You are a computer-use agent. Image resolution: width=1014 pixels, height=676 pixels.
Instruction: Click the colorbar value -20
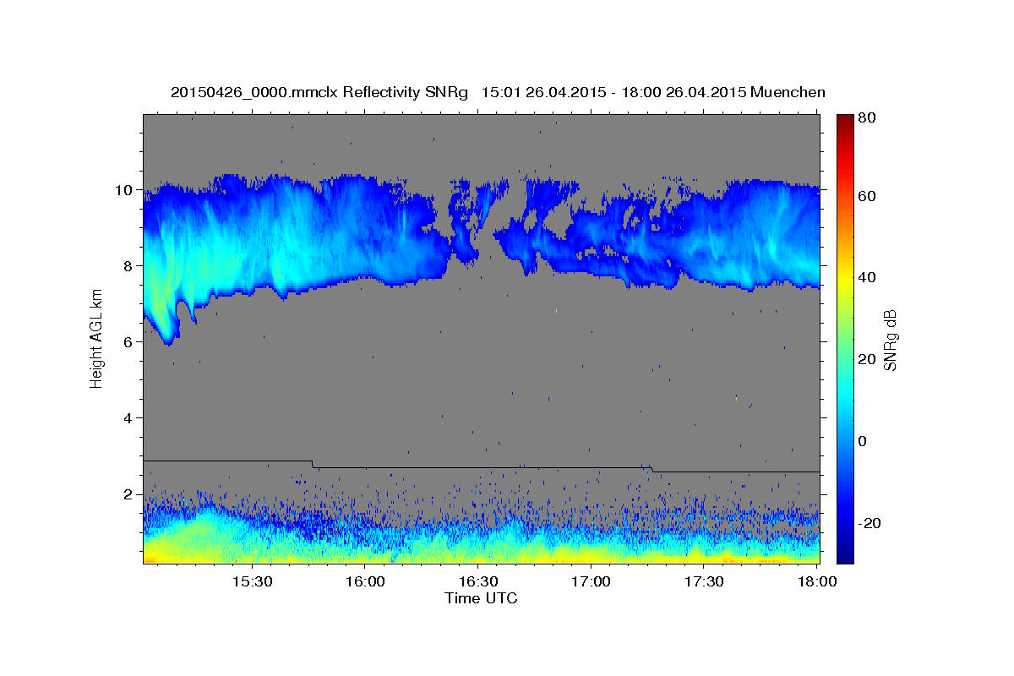click(870, 523)
